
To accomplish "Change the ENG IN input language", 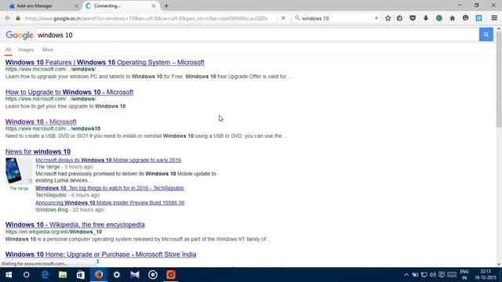I will [x=464, y=275].
